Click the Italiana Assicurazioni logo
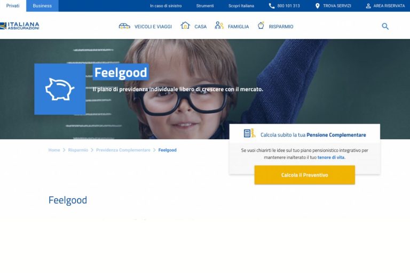Screen dimensions: 410x273 coord(20,26)
